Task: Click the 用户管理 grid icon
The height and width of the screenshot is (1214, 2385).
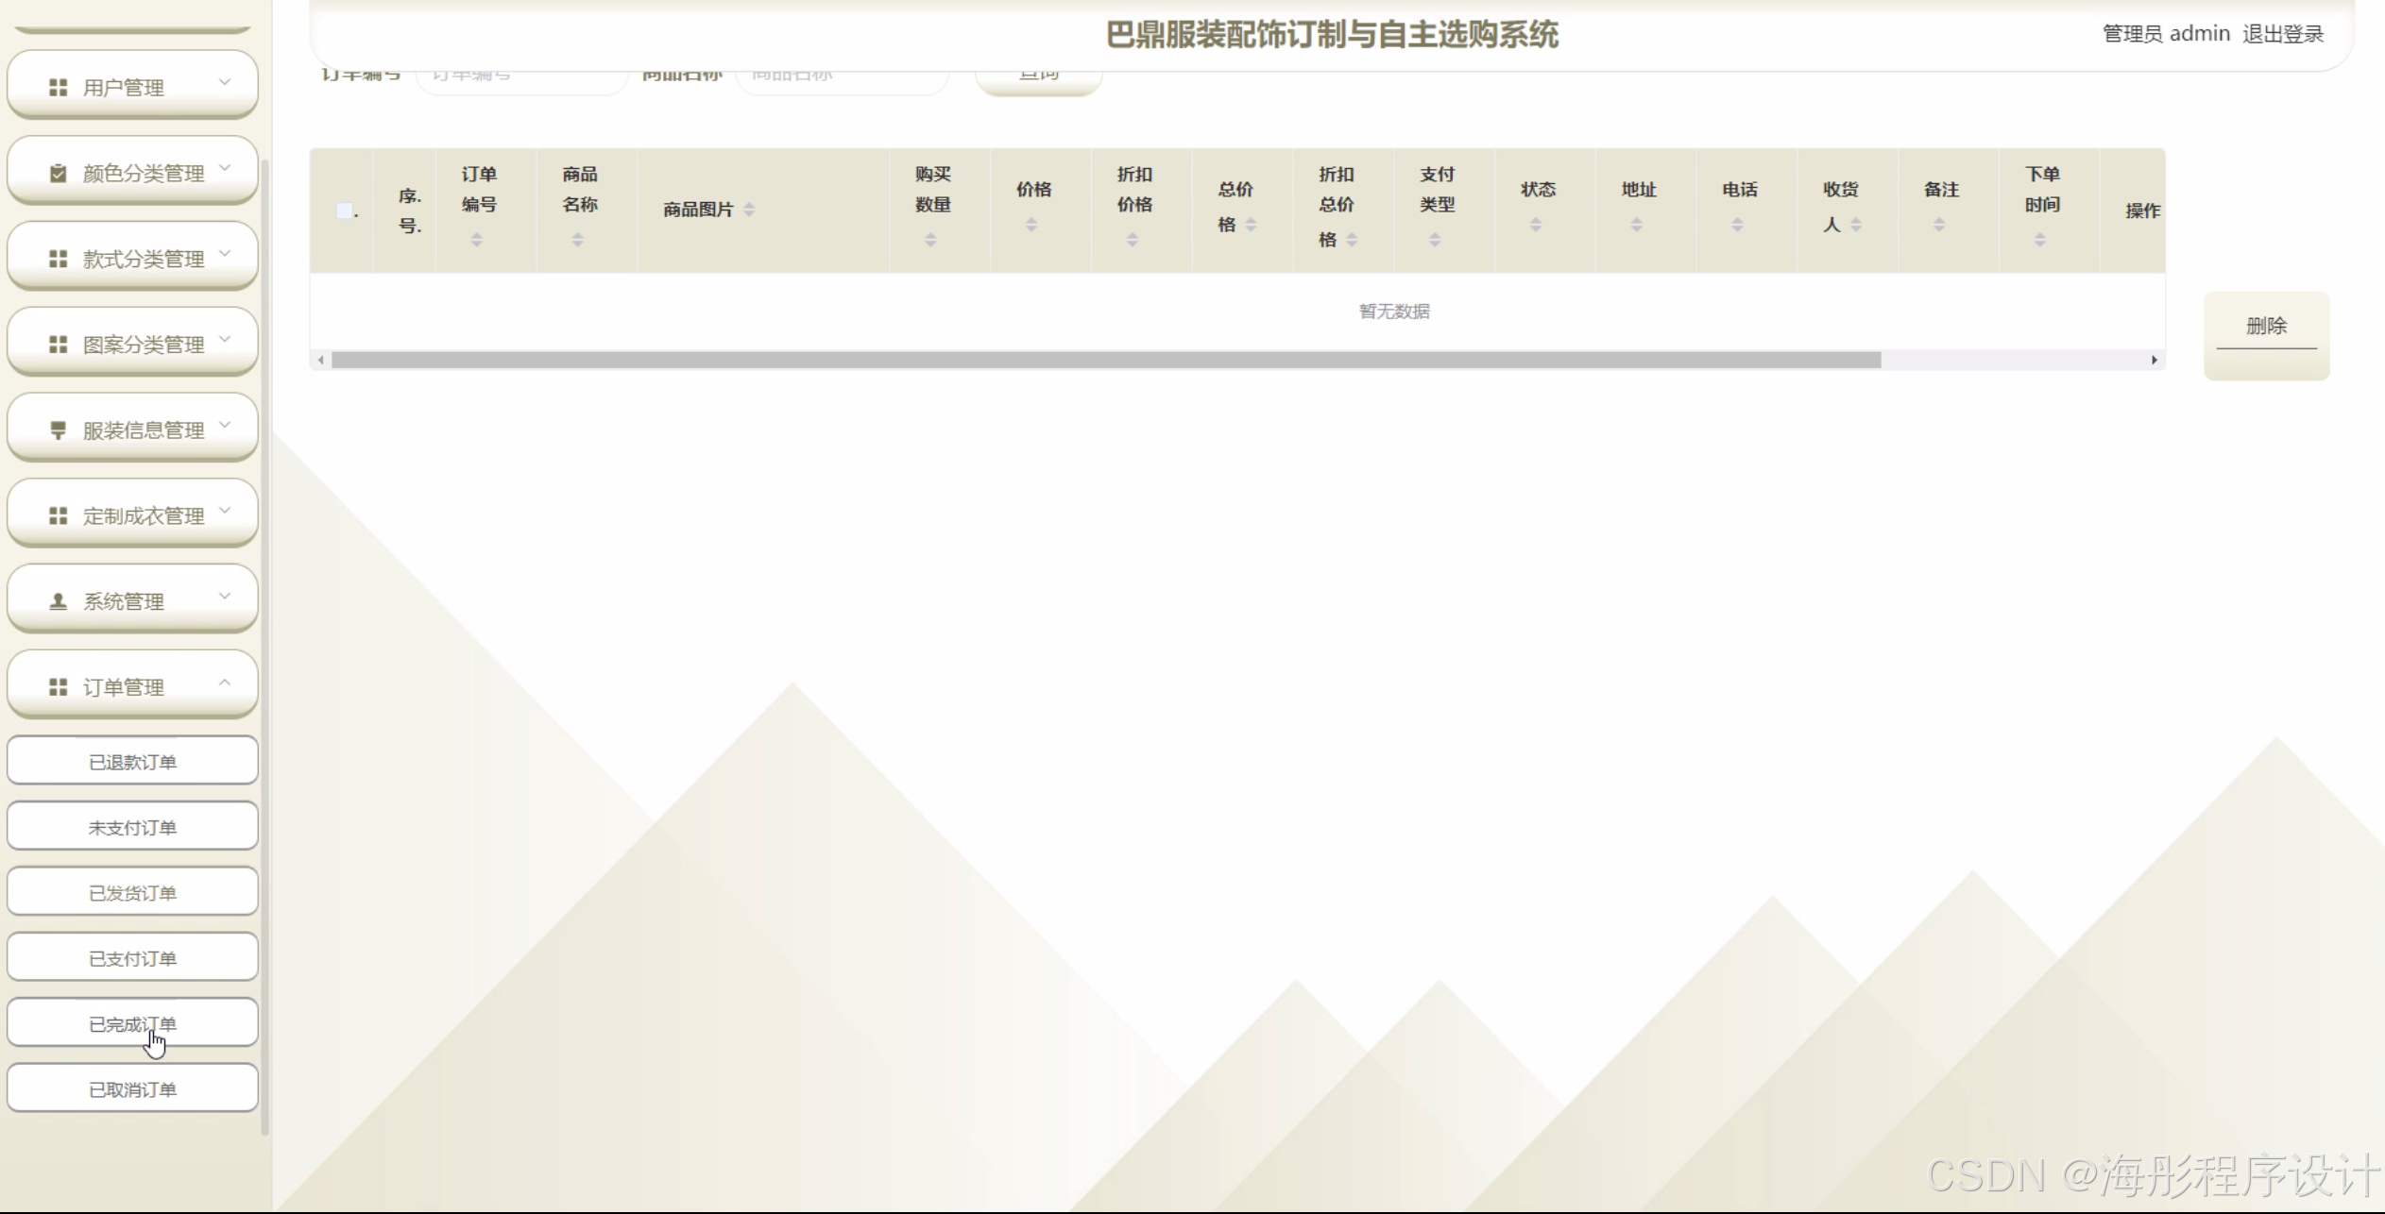Action: coord(58,87)
